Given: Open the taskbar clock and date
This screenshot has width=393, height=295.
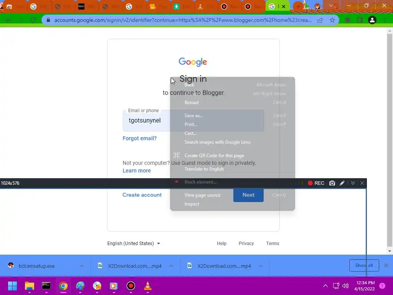Looking at the screenshot, I should [365, 286].
